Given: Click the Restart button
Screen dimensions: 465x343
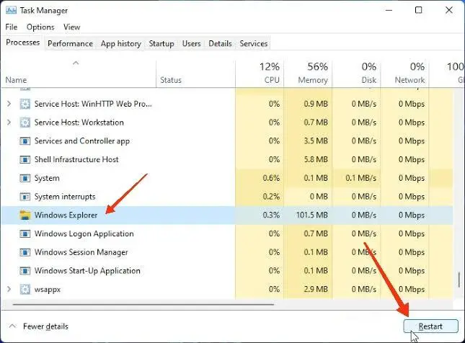Looking at the screenshot, I should tap(430, 326).
